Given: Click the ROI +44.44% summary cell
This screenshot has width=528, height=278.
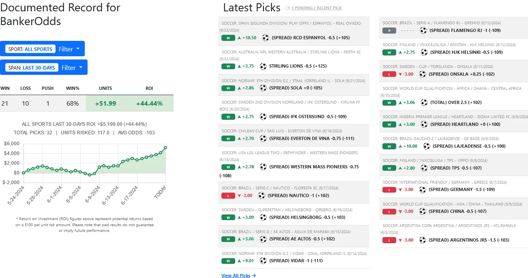Looking at the screenshot, I should click(x=149, y=103).
